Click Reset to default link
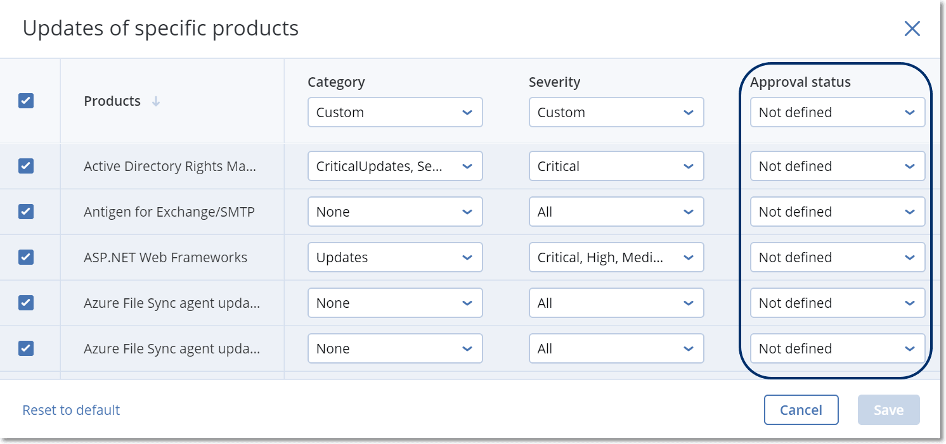The image size is (946, 444). (x=71, y=410)
